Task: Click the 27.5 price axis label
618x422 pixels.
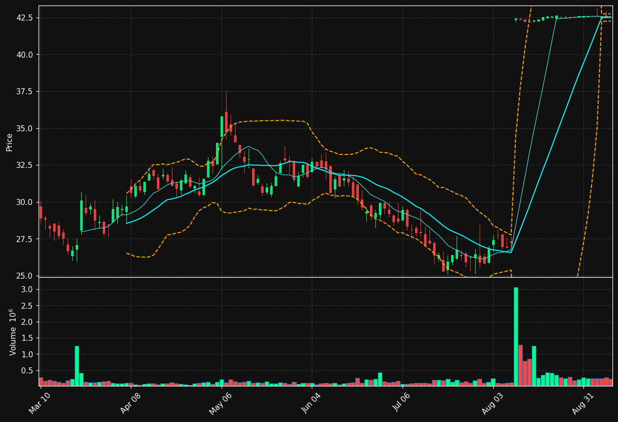Action: point(25,239)
